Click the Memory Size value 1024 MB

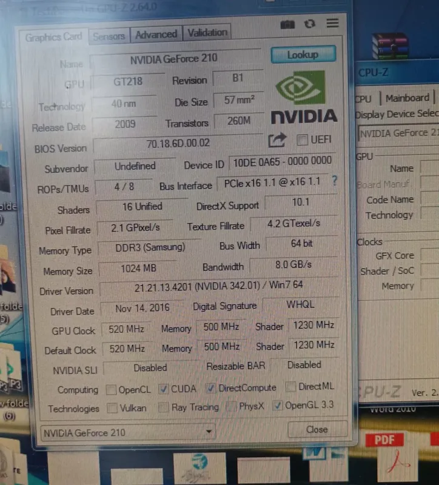coord(138,268)
